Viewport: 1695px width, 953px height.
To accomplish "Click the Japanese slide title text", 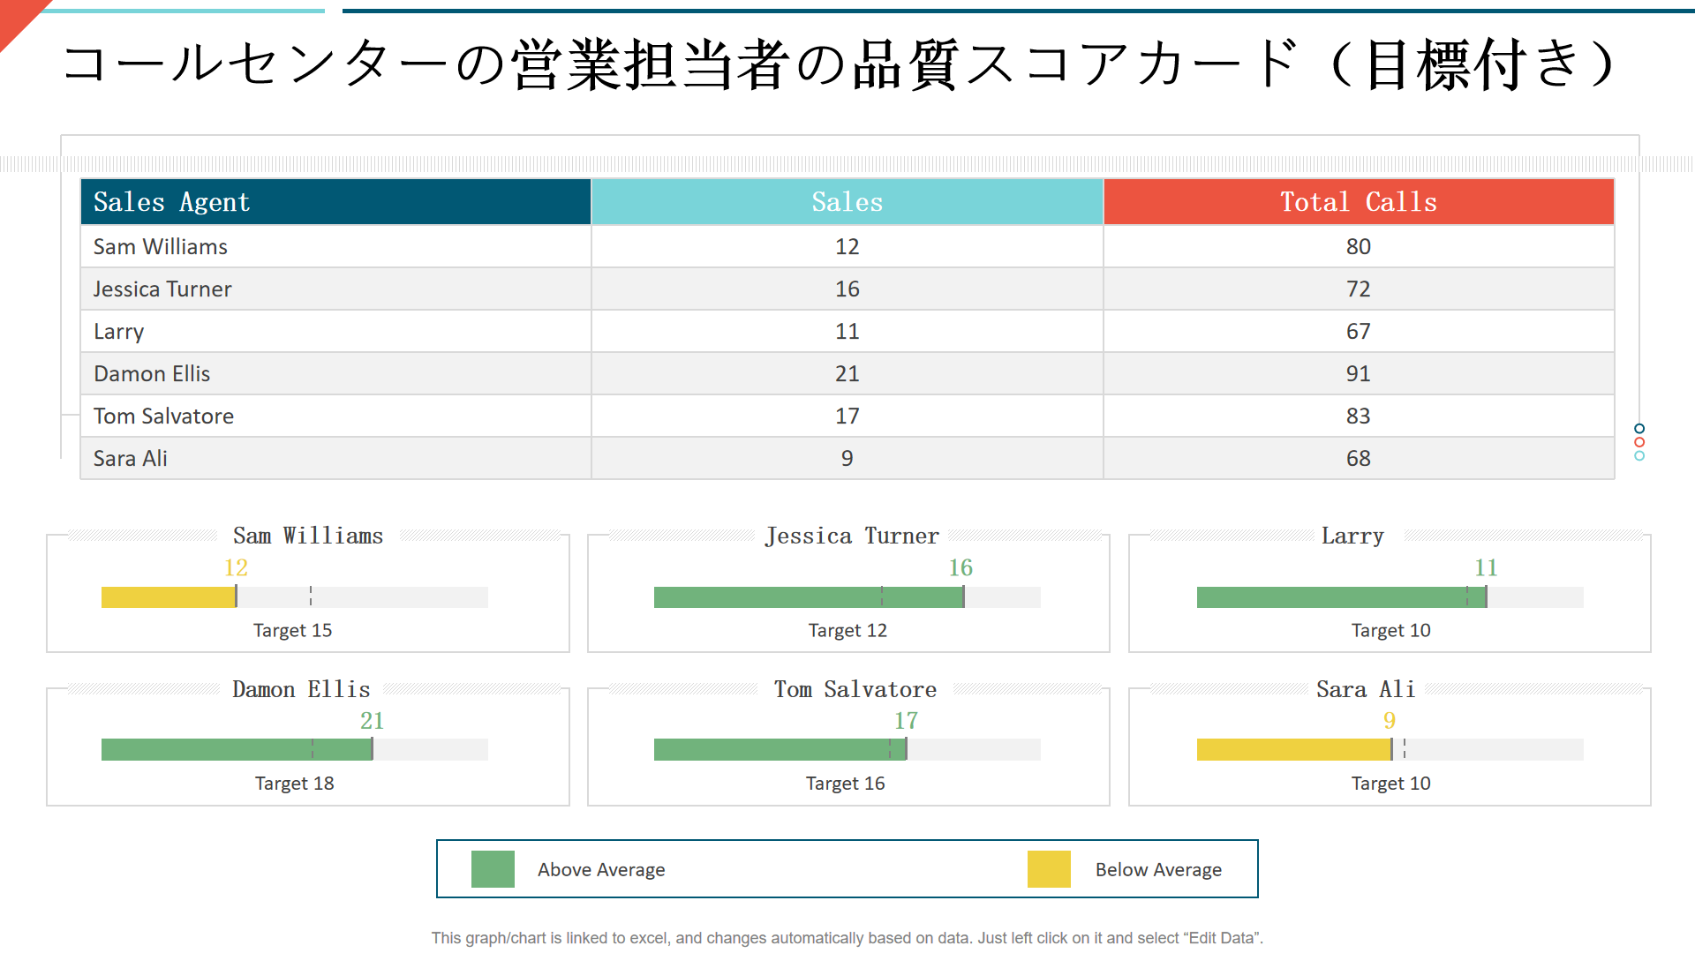I will pos(839,64).
